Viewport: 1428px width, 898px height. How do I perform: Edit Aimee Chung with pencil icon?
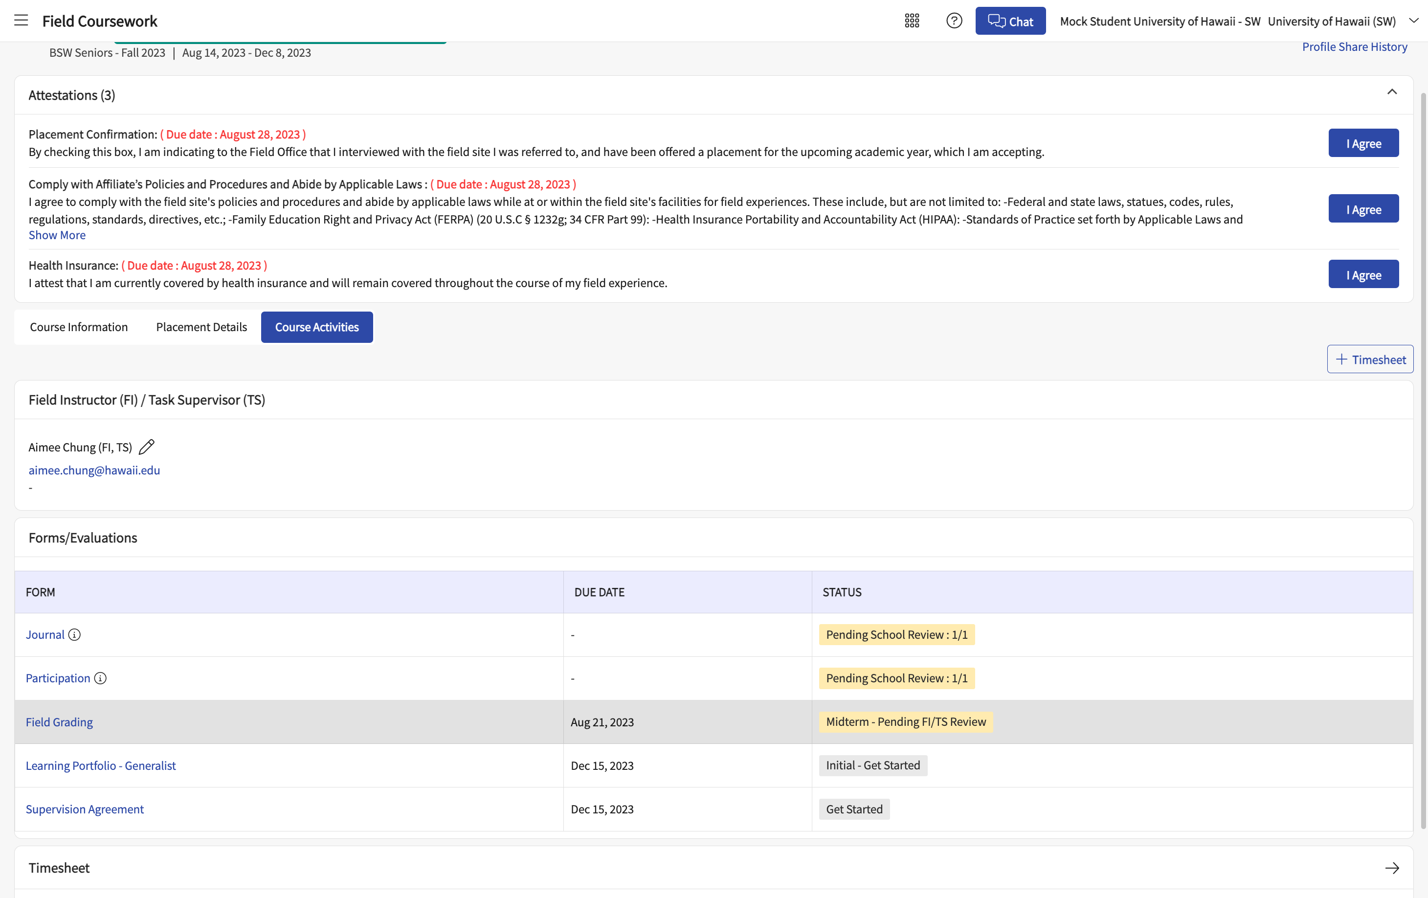(x=147, y=447)
